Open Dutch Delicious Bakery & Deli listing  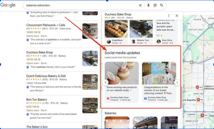[x=46, y=76]
